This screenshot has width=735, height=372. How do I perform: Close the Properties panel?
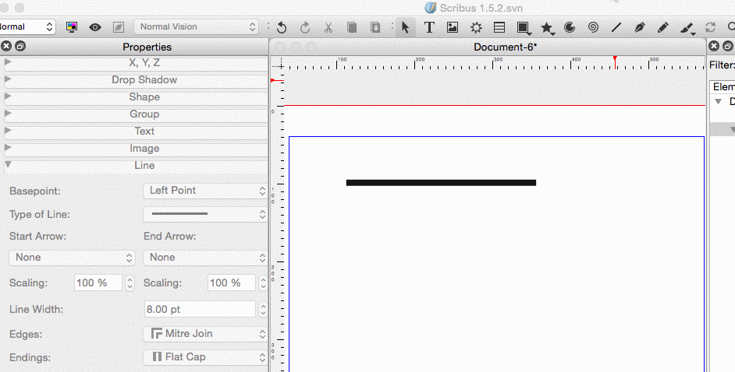(x=6, y=47)
